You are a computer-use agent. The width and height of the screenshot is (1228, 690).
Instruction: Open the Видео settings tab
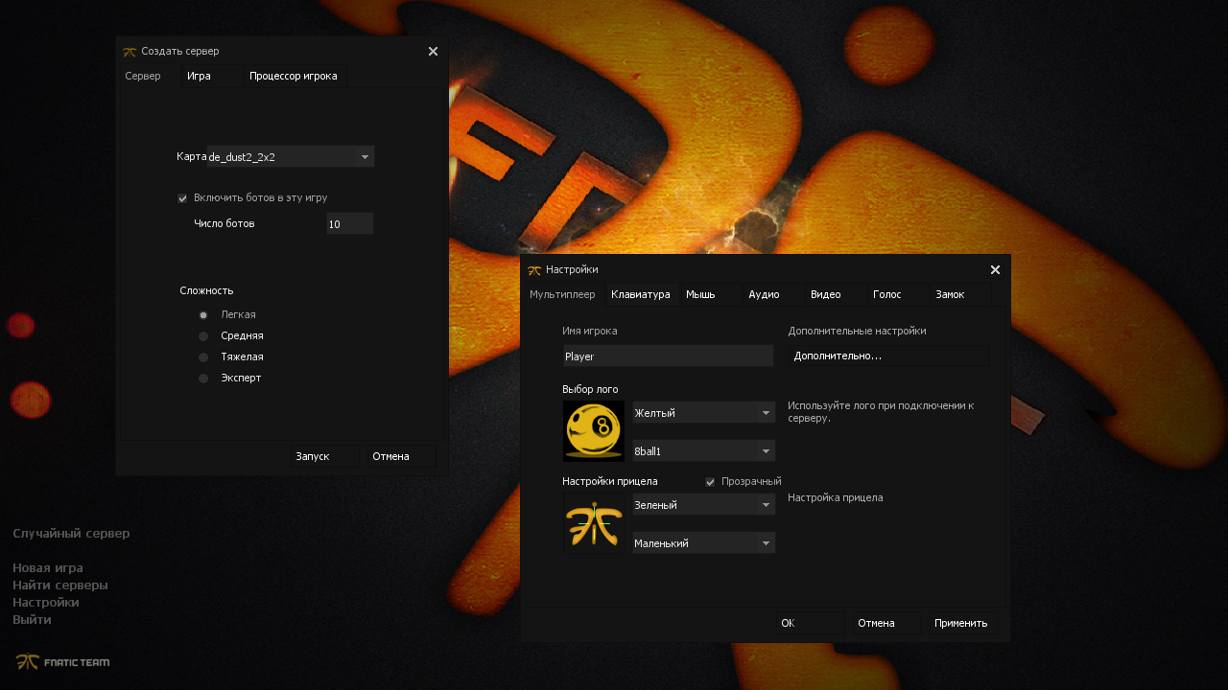825,295
